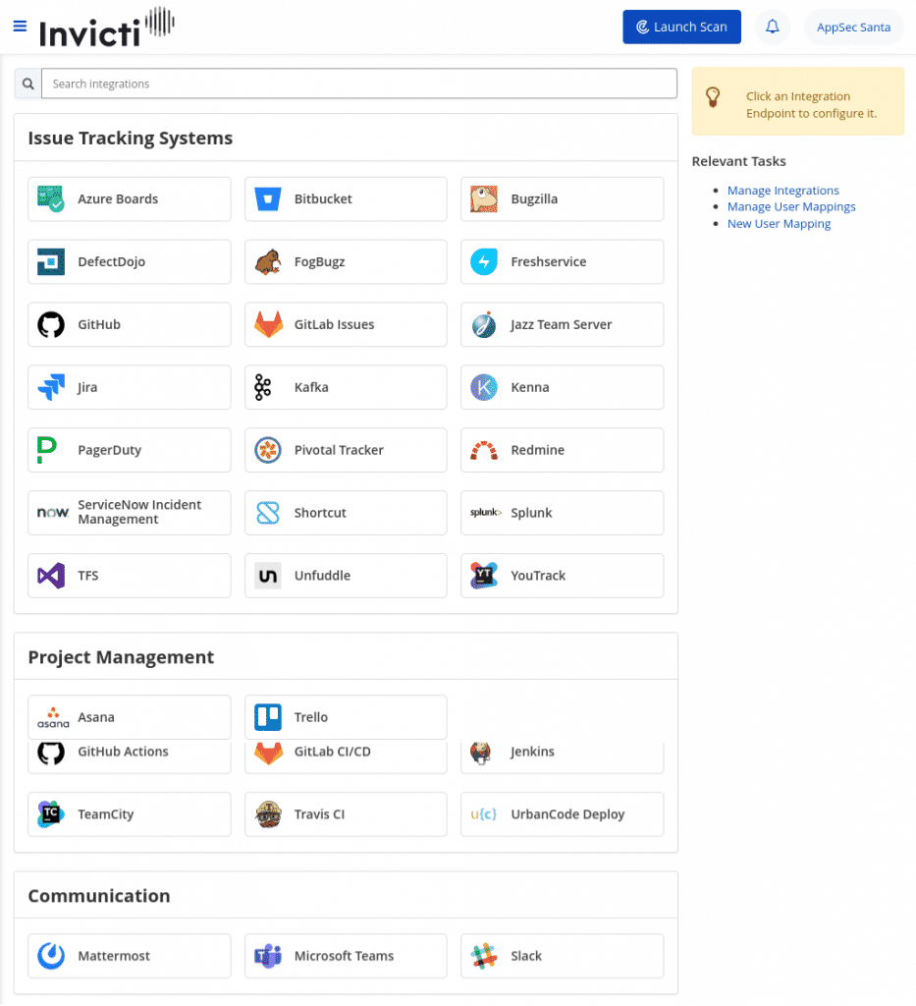Image resolution: width=916 pixels, height=1006 pixels.
Task: Select the 'Redmine' label
Action: tap(537, 450)
